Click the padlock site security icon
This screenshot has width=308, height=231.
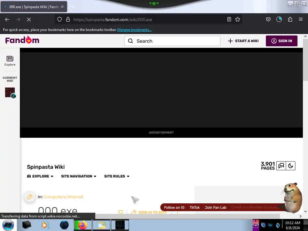(68, 19)
